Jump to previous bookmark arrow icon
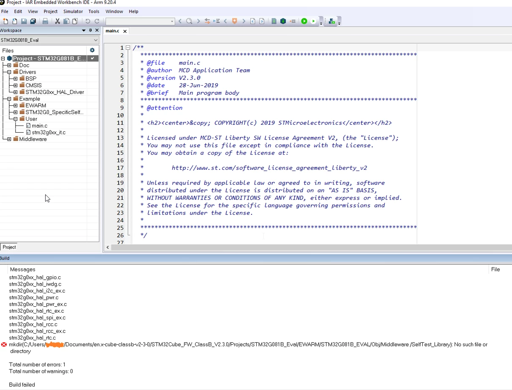 click(x=225, y=21)
